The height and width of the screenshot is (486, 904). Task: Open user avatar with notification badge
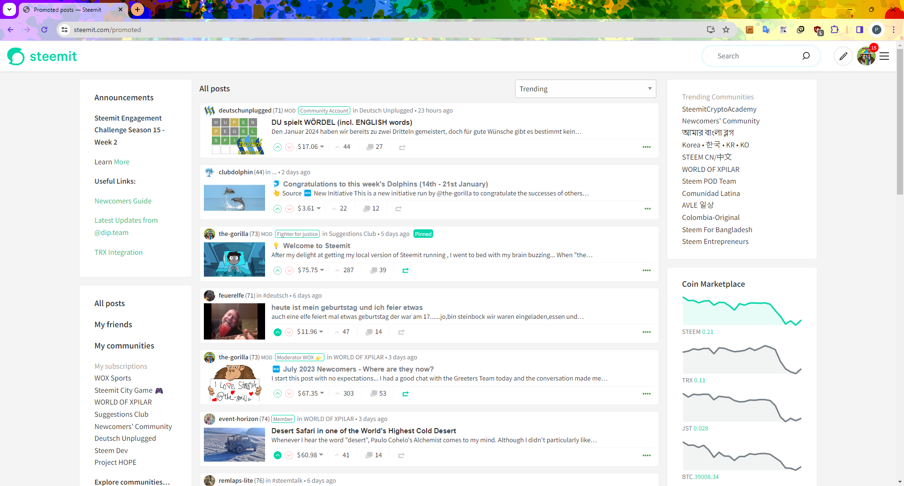866,56
